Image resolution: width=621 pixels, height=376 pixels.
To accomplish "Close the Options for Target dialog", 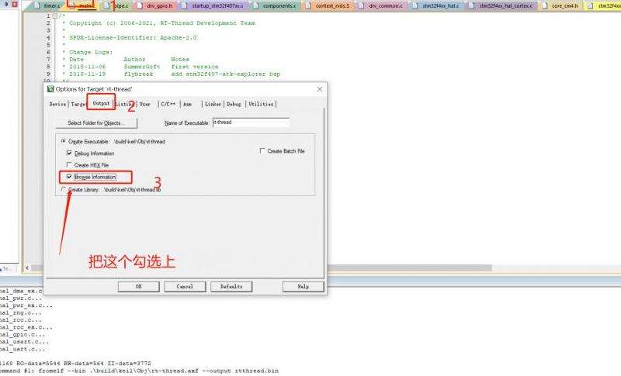I will coord(320,89).
